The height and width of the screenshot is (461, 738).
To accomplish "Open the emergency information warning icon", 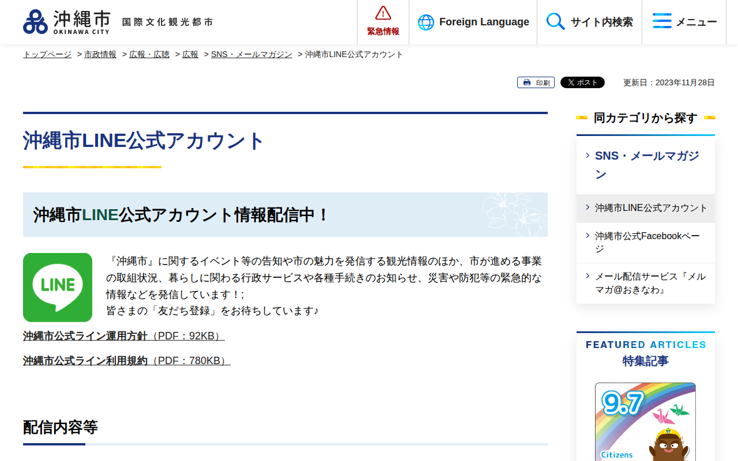I will coord(383,13).
